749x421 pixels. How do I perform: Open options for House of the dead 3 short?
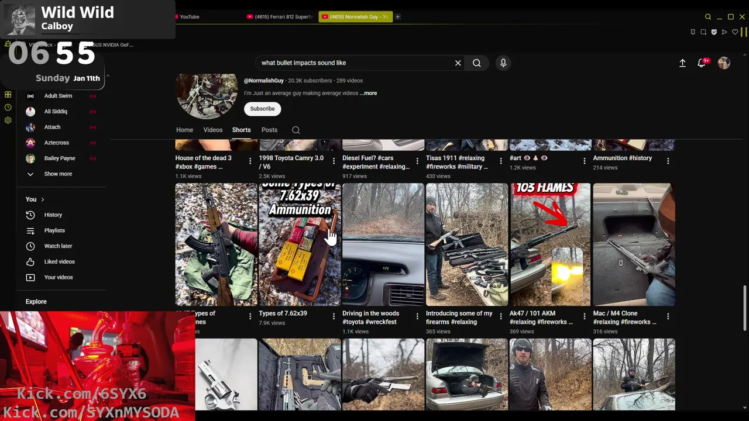(x=250, y=161)
